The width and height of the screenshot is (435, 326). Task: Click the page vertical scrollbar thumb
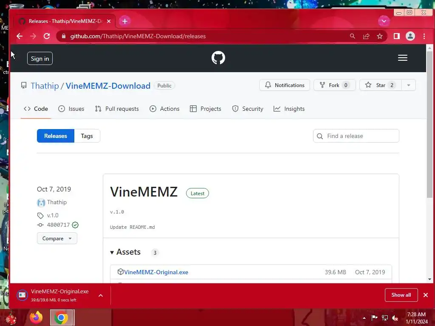pos(429,124)
